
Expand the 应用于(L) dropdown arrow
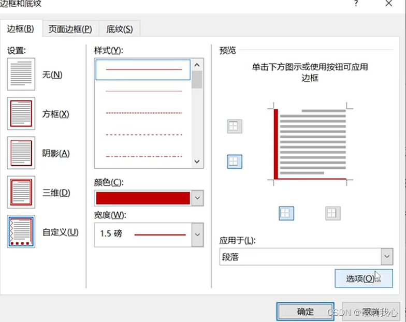tap(387, 257)
